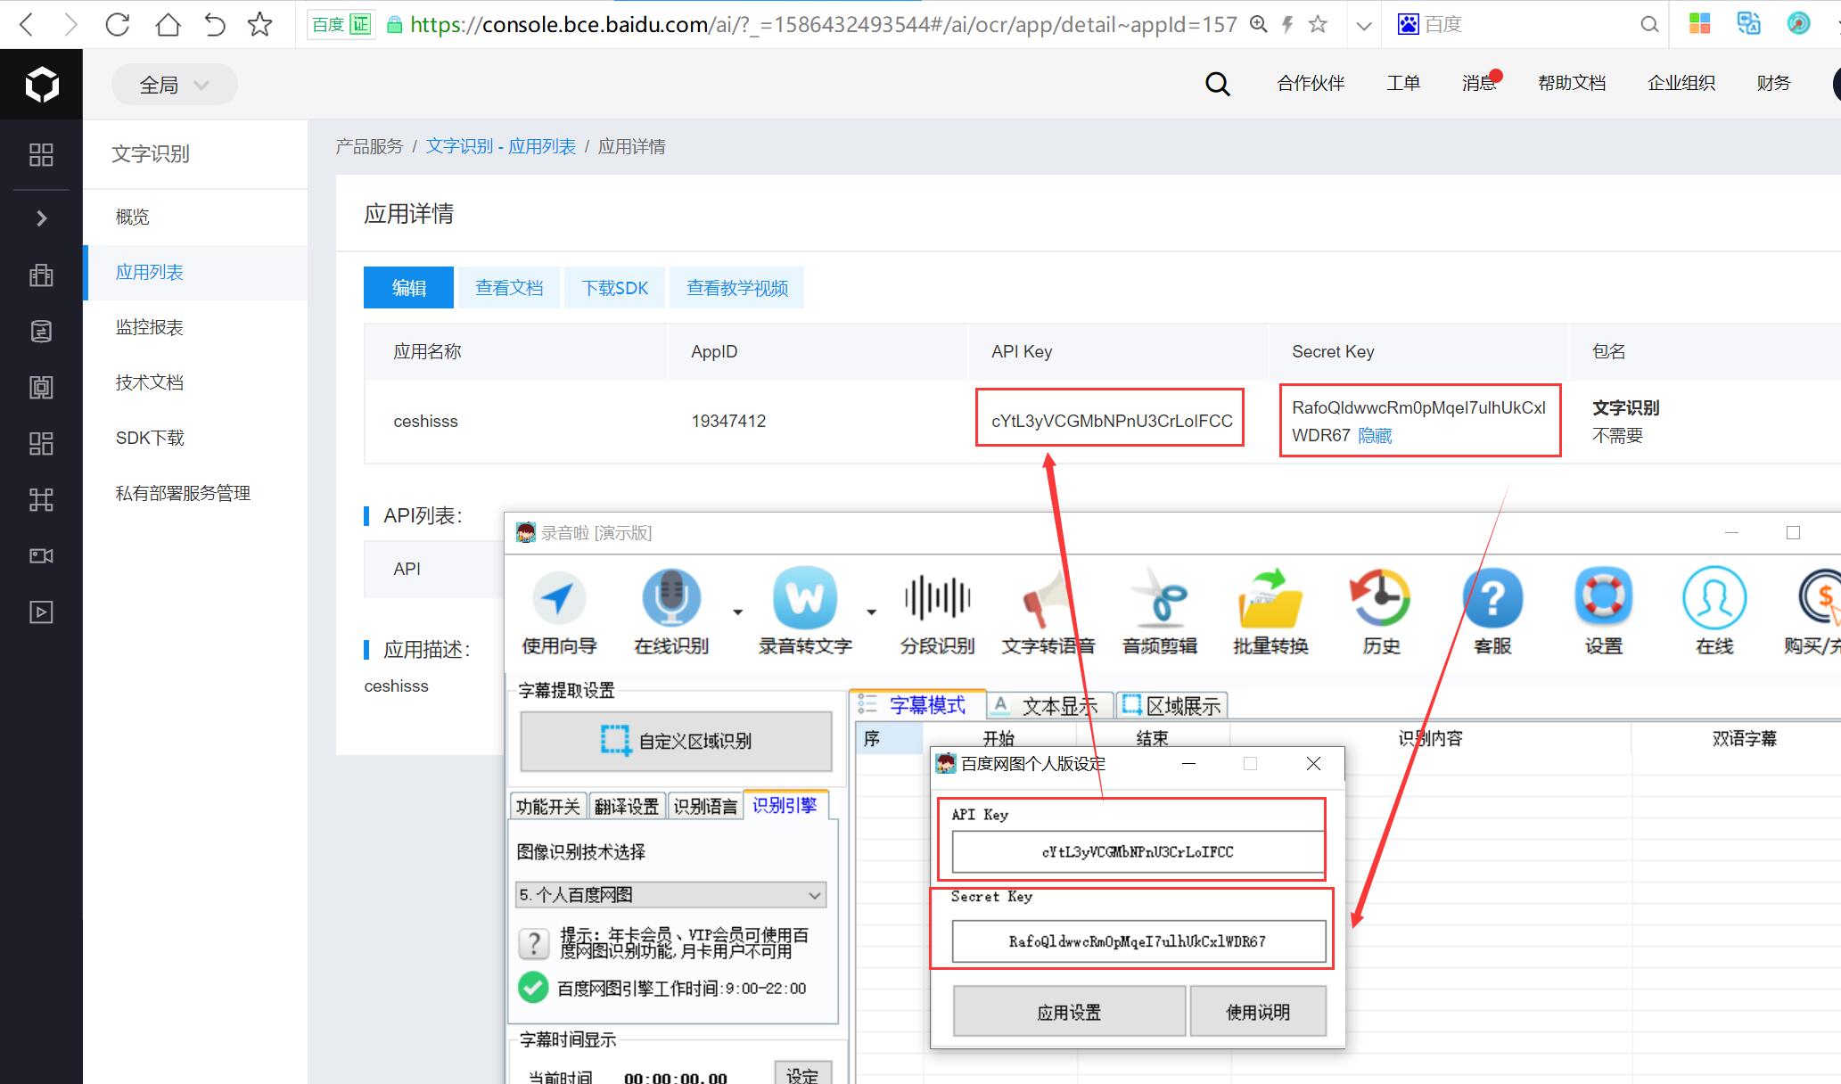Click the sidebar play-box icon
Screen dimensions: 1841x1084
point(41,612)
